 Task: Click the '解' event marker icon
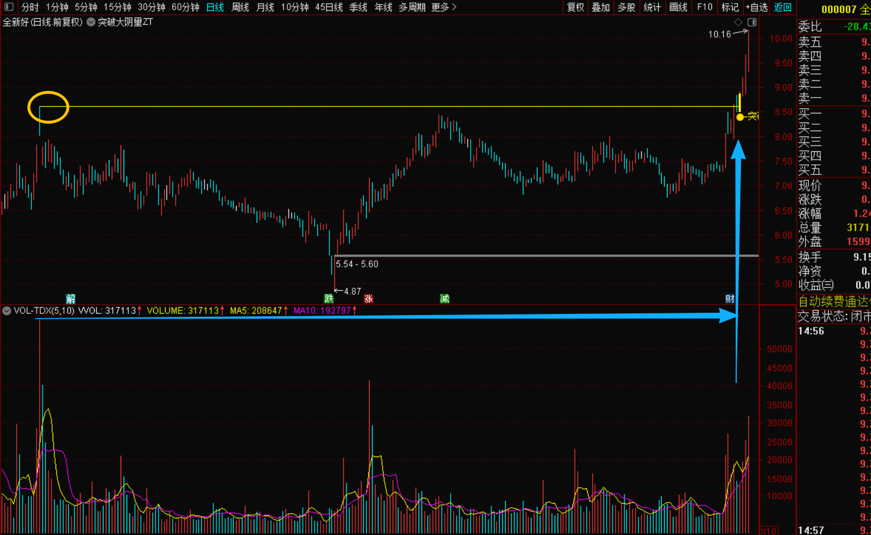pyautogui.click(x=70, y=299)
